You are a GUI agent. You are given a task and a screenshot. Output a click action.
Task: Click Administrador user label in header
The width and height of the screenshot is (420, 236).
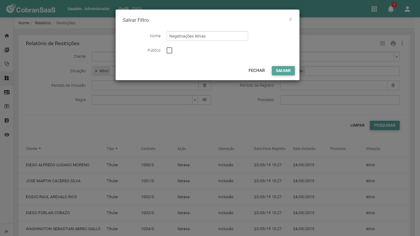(97, 9)
